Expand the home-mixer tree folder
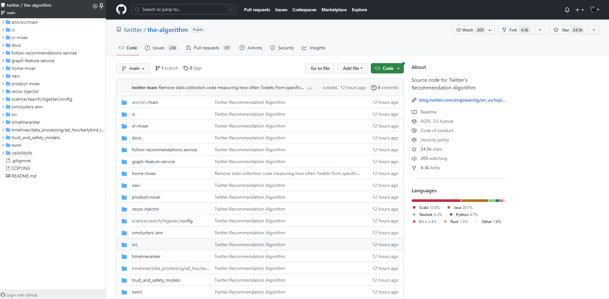 click(x=3, y=68)
